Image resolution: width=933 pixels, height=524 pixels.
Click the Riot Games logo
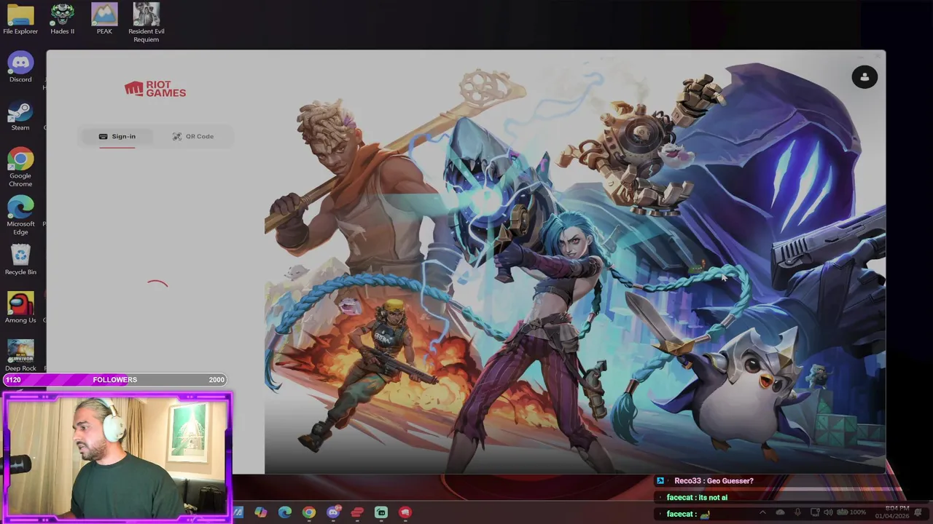click(x=155, y=89)
